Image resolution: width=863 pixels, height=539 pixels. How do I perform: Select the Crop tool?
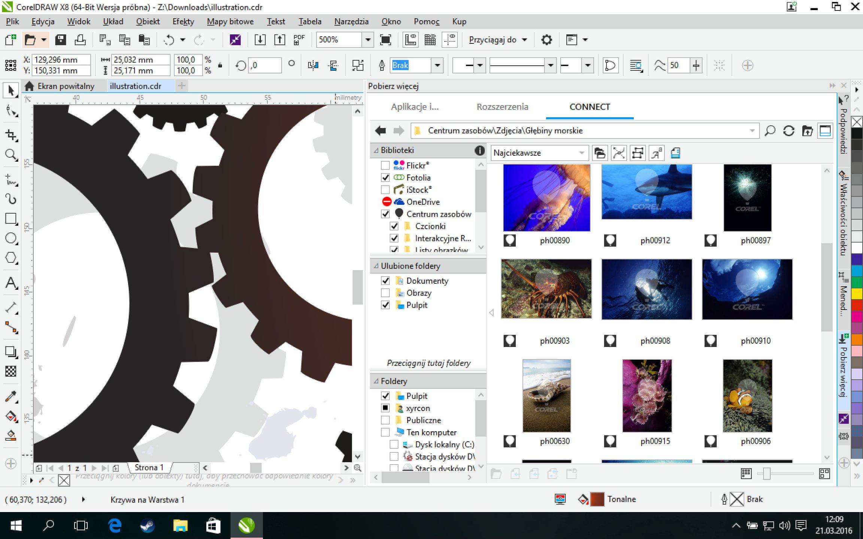click(11, 135)
